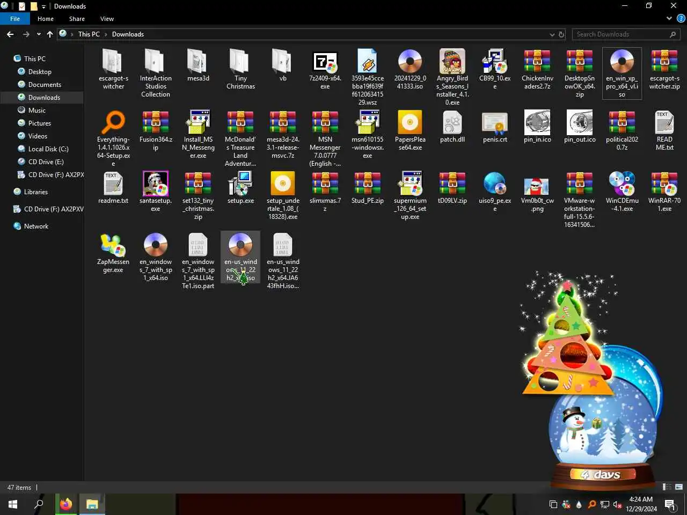The image size is (687, 515).
Task: Open Videos in the navigation pane
Action: coord(38,136)
